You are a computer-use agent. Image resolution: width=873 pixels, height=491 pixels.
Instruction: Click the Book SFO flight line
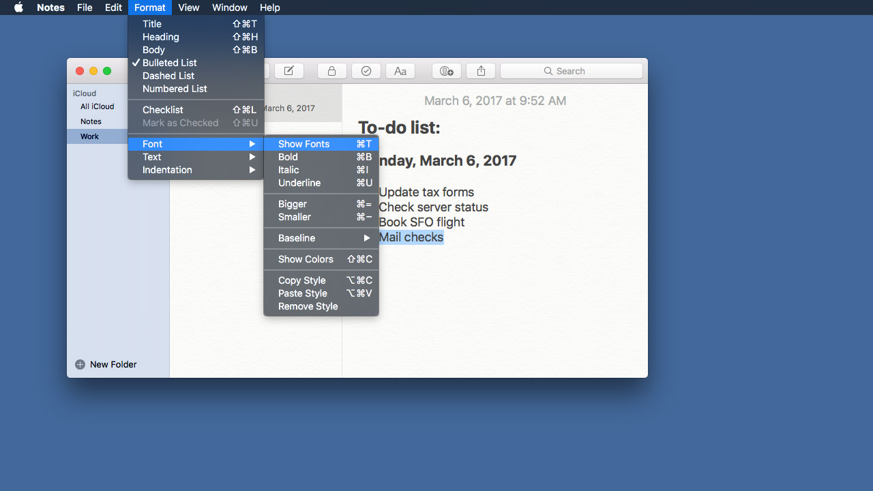tap(421, 222)
